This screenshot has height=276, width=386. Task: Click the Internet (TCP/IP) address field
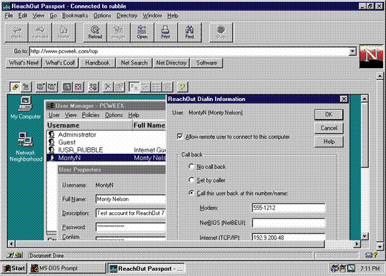(288, 237)
